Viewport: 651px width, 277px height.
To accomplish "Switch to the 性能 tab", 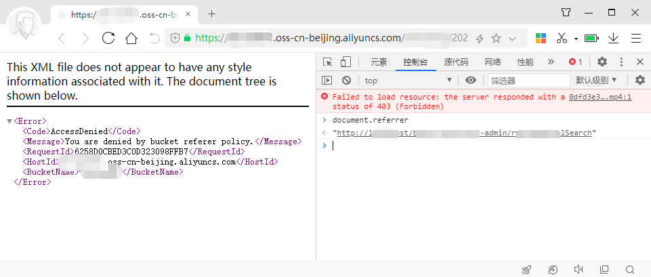I will coord(525,62).
